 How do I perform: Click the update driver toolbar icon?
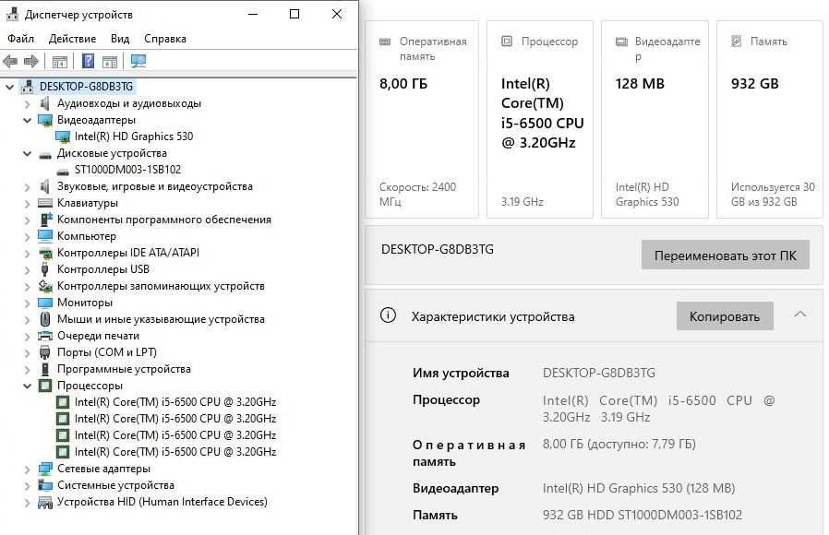tap(110, 61)
